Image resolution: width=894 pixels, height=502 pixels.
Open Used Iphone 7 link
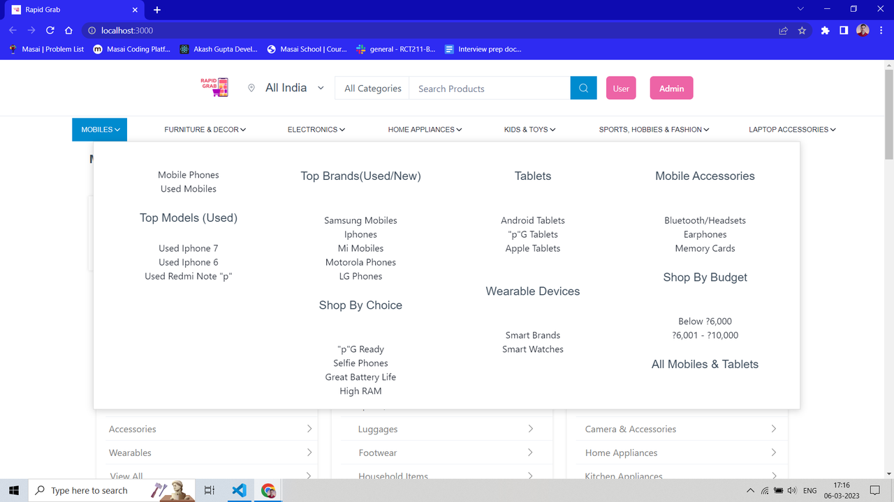[x=189, y=248]
